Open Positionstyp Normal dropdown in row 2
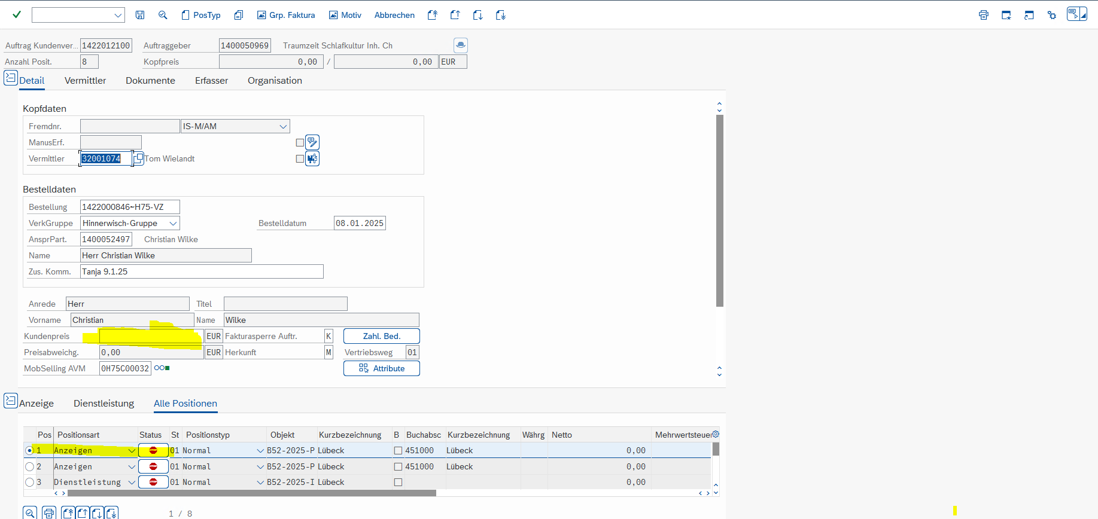The image size is (1098, 519). click(x=260, y=466)
